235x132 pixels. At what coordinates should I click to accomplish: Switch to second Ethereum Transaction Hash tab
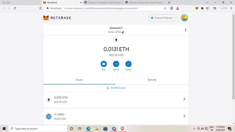(145, 2)
